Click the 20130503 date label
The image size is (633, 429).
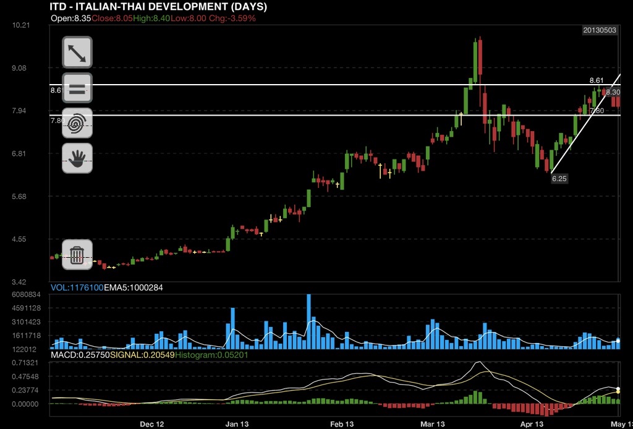(x=600, y=30)
